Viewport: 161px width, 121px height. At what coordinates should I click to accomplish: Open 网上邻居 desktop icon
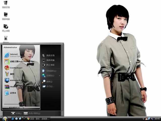(x=6, y=28)
